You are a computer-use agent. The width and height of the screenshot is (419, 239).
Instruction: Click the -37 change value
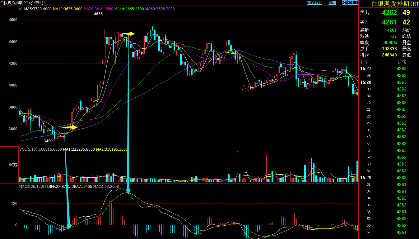(393, 37)
